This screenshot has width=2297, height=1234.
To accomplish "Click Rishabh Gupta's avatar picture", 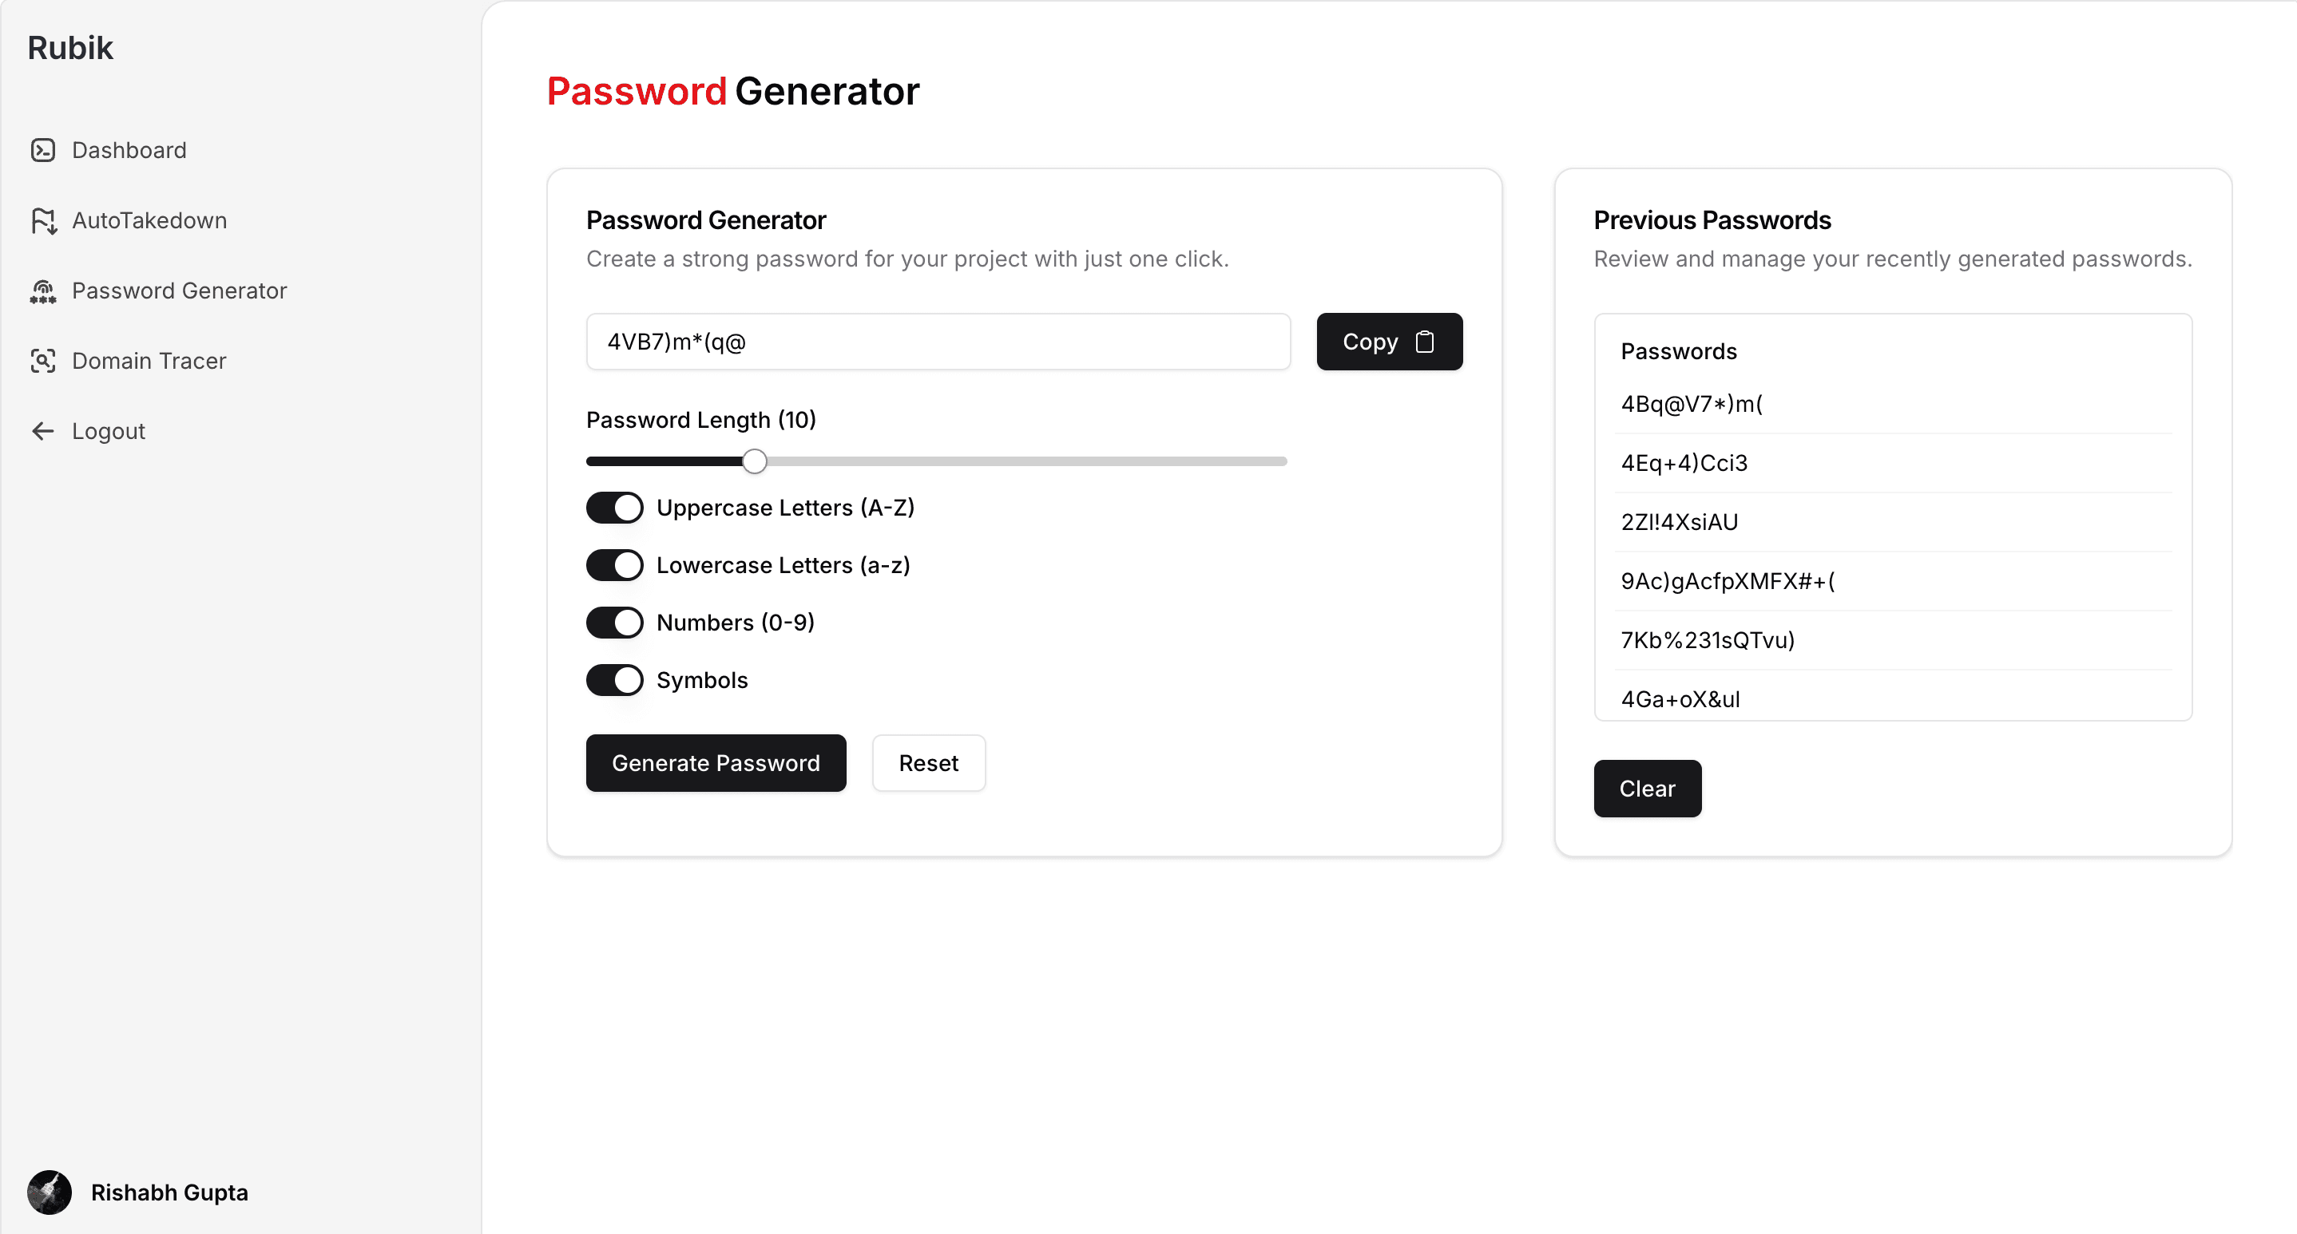I will (49, 1192).
